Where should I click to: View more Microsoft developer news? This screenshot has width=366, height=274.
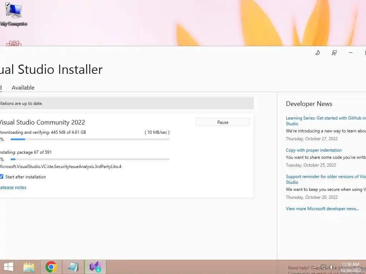coord(322,209)
